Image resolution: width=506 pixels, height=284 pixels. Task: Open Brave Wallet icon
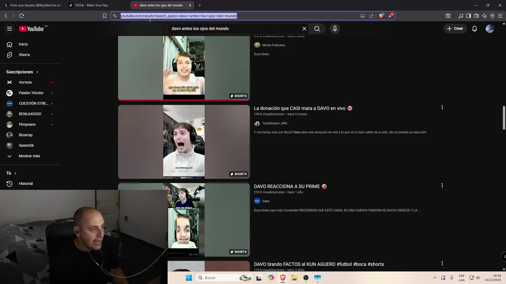pyautogui.click(x=476, y=16)
